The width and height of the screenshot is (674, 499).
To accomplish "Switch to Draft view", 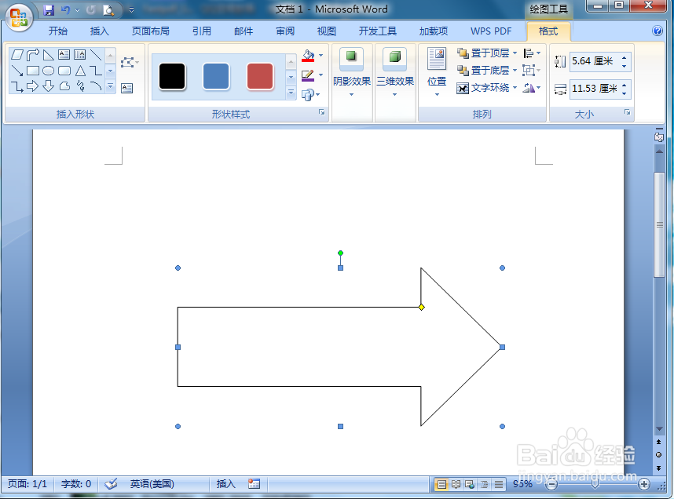I will click(x=499, y=484).
